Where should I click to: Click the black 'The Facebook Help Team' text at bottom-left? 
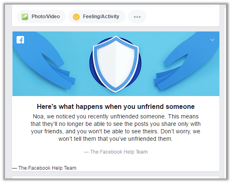pos(44,168)
